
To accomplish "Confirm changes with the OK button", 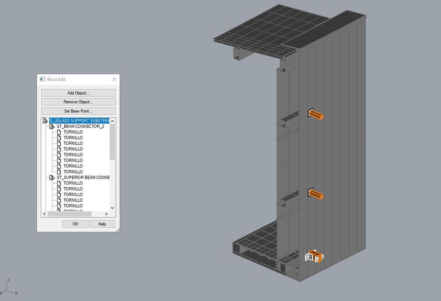I will tap(75, 223).
